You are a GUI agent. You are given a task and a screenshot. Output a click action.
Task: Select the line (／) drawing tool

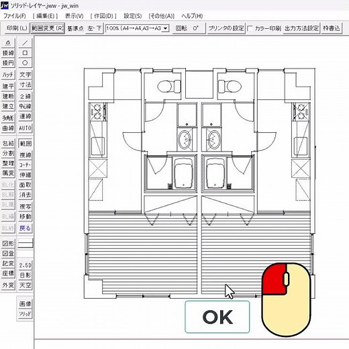tap(25, 42)
